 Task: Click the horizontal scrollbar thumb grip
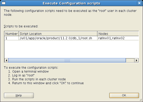tap(67, 60)
